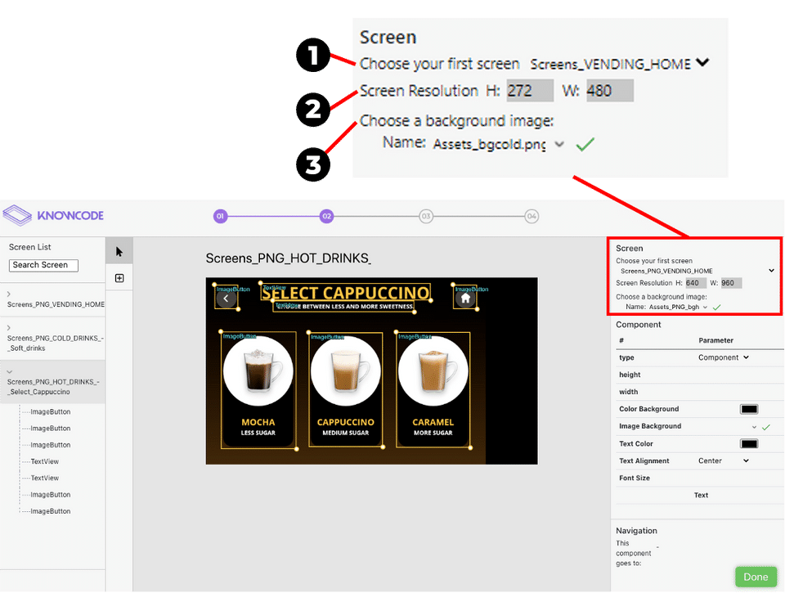Select the pointer cursor tool

pos(119,251)
